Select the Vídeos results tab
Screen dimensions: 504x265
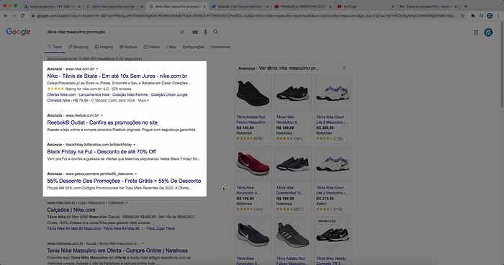coord(152,47)
